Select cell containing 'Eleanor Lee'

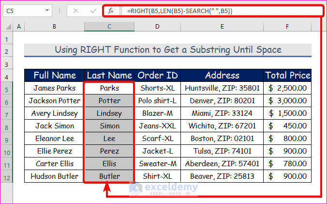coord(55,139)
